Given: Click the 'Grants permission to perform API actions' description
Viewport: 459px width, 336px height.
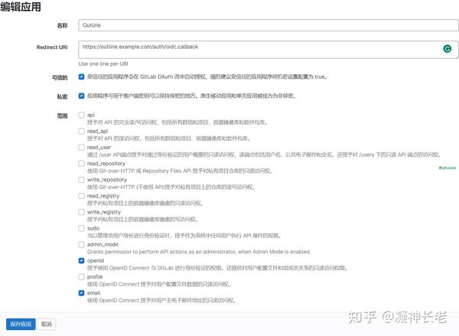Looking at the screenshot, I should coord(199,252).
